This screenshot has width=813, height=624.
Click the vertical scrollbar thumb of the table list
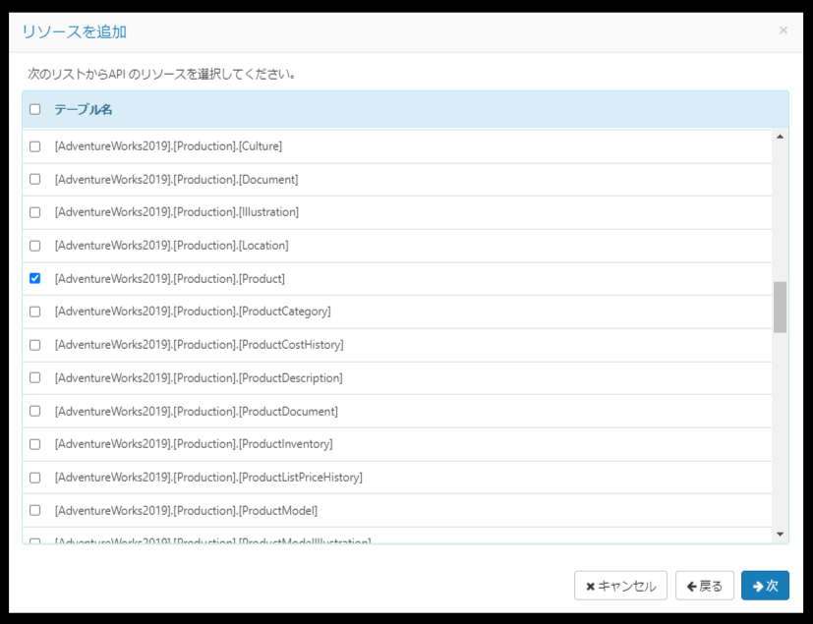[780, 308]
